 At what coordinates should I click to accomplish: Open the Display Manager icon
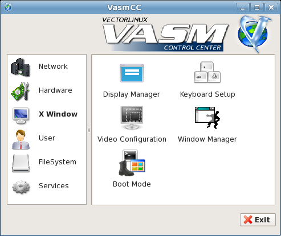click(x=132, y=73)
